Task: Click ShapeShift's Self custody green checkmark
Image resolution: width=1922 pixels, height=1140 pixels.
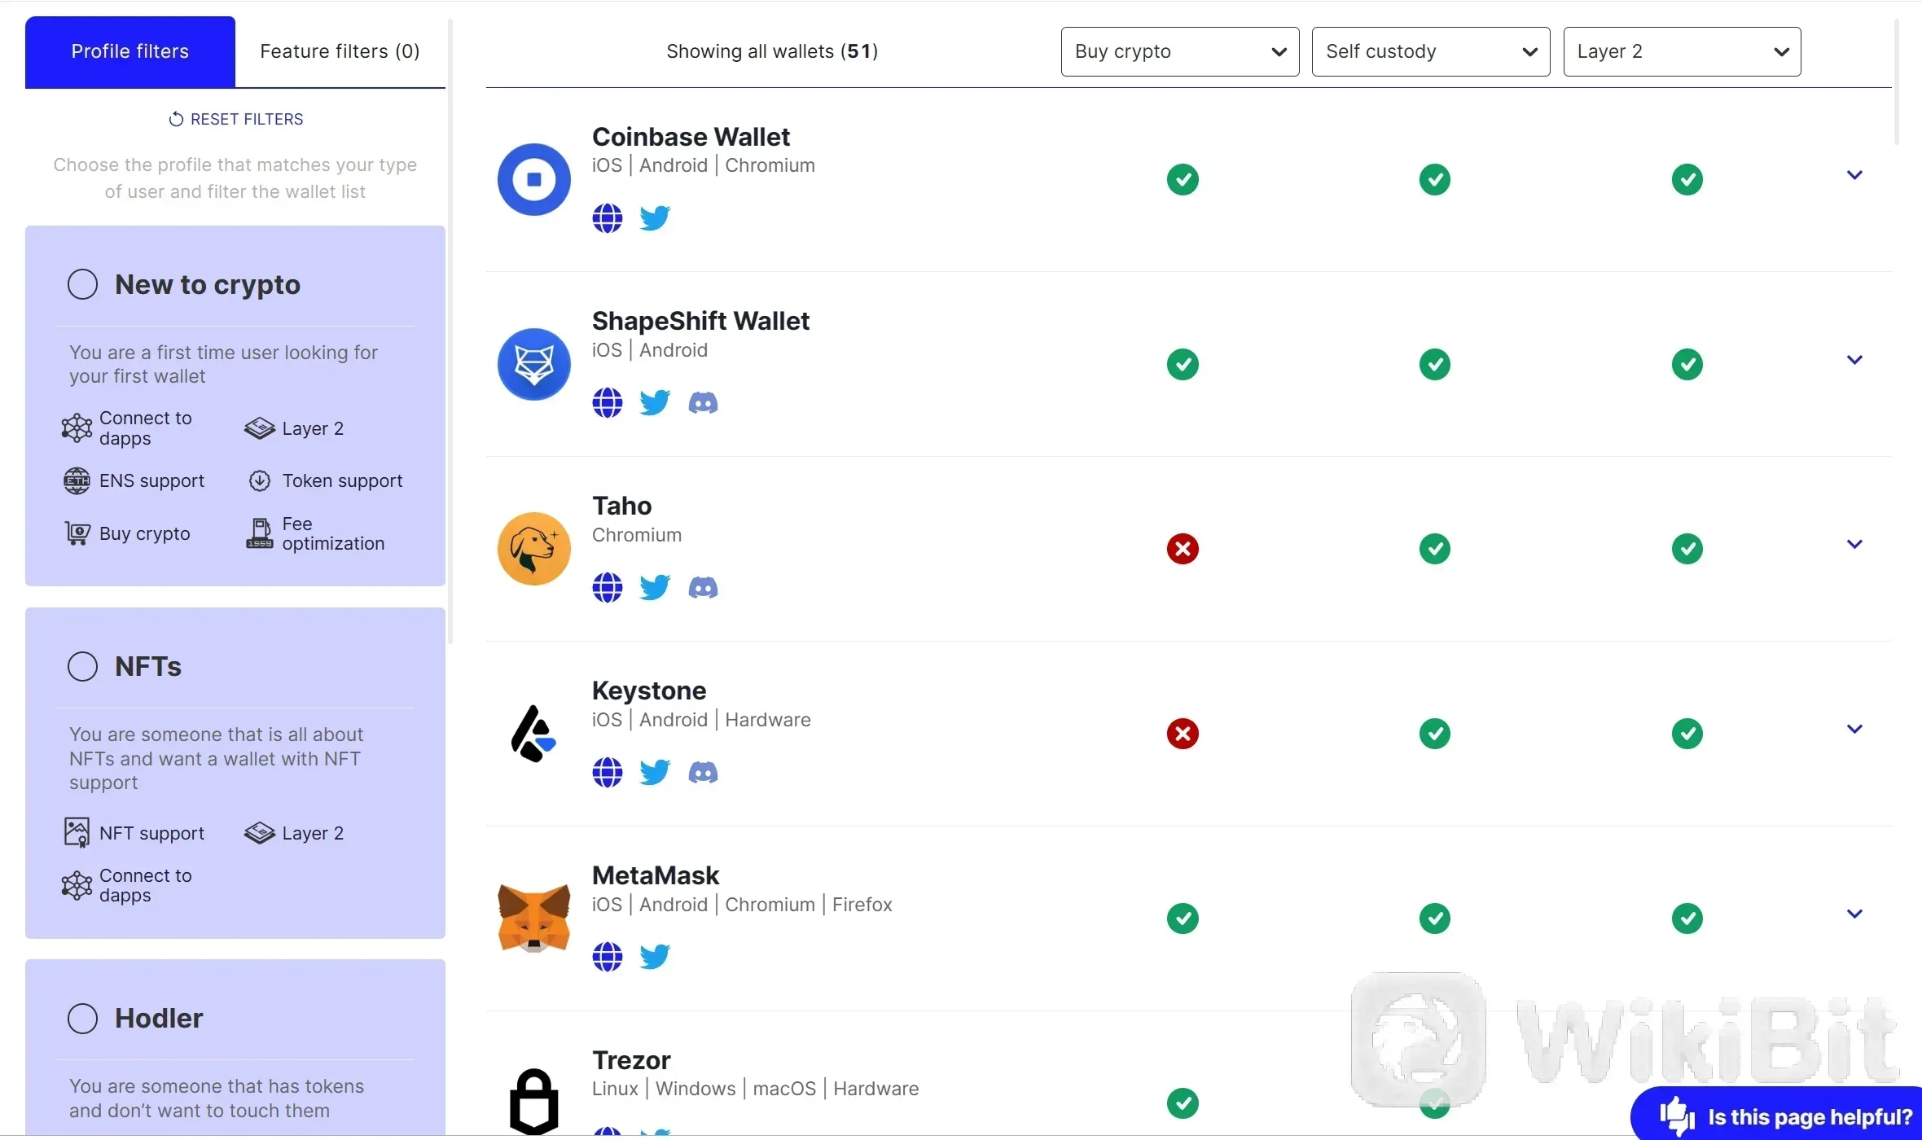Action: (1435, 365)
